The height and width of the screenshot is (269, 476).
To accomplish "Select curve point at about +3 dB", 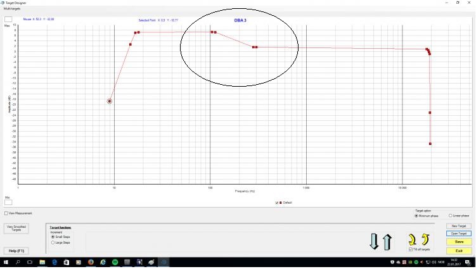I will coord(131,44).
